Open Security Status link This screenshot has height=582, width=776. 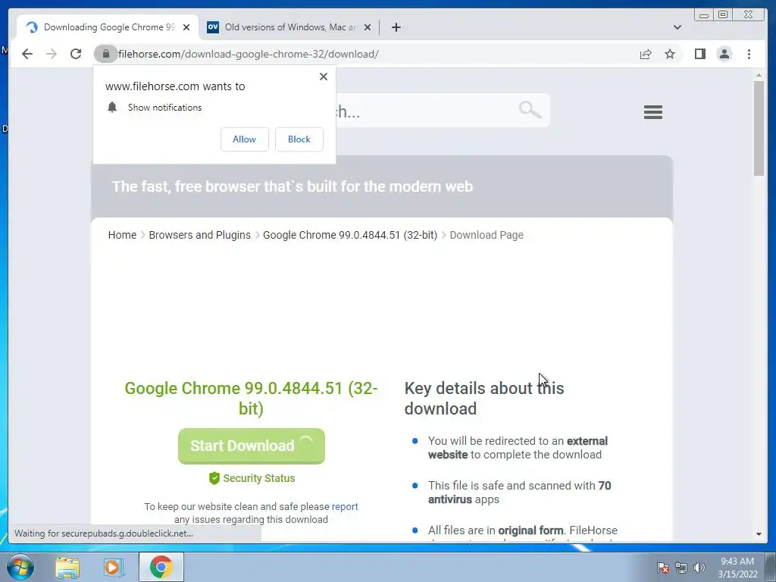point(259,478)
